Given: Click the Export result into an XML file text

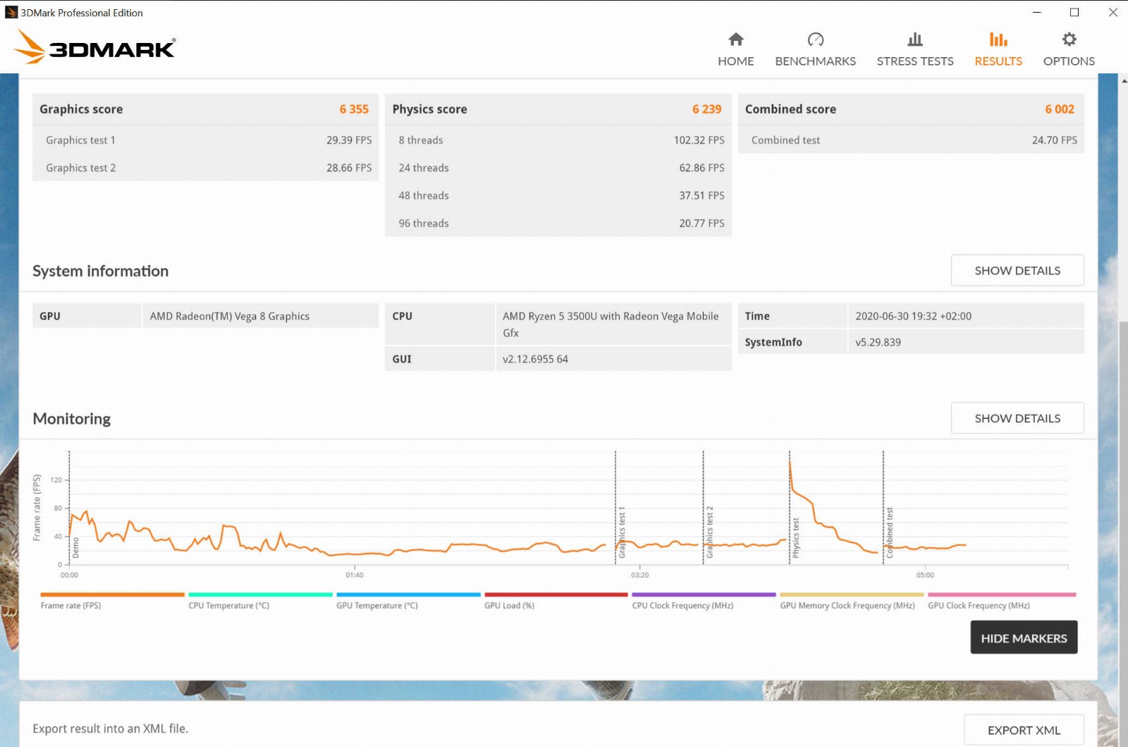Looking at the screenshot, I should tap(110, 729).
